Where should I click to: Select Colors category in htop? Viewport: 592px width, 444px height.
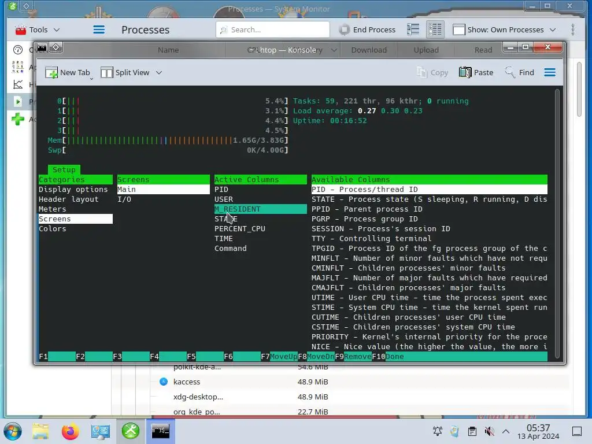click(53, 229)
